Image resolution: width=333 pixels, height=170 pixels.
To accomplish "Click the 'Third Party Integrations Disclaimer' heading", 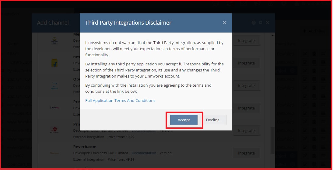I will [x=128, y=23].
